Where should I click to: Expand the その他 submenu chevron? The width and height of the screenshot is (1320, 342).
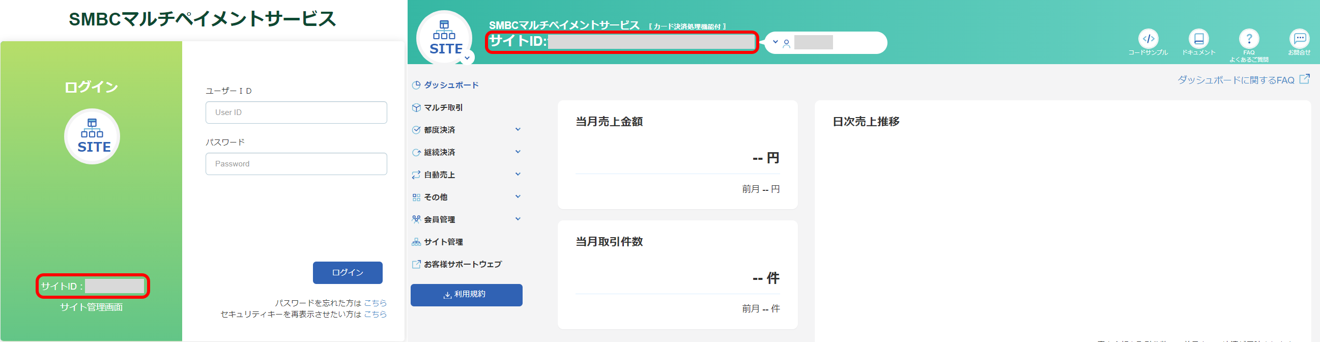[x=518, y=197]
